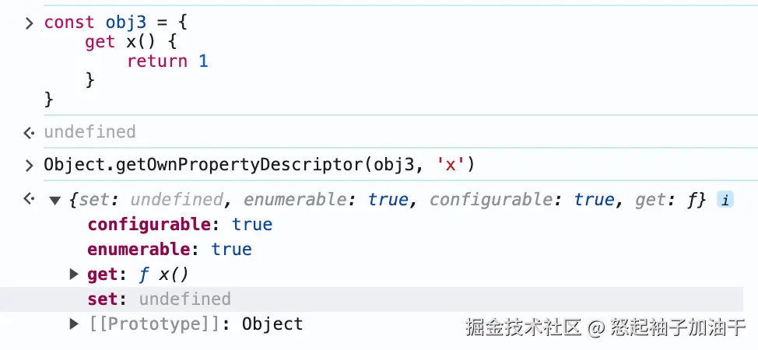Select the enumerable property name
Image resolution: width=758 pixels, height=350 pixels.
click(139, 249)
